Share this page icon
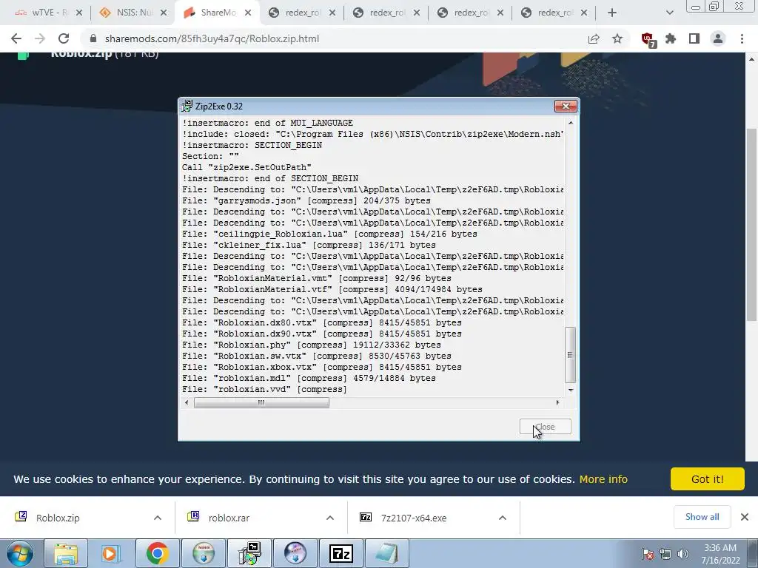 click(594, 38)
